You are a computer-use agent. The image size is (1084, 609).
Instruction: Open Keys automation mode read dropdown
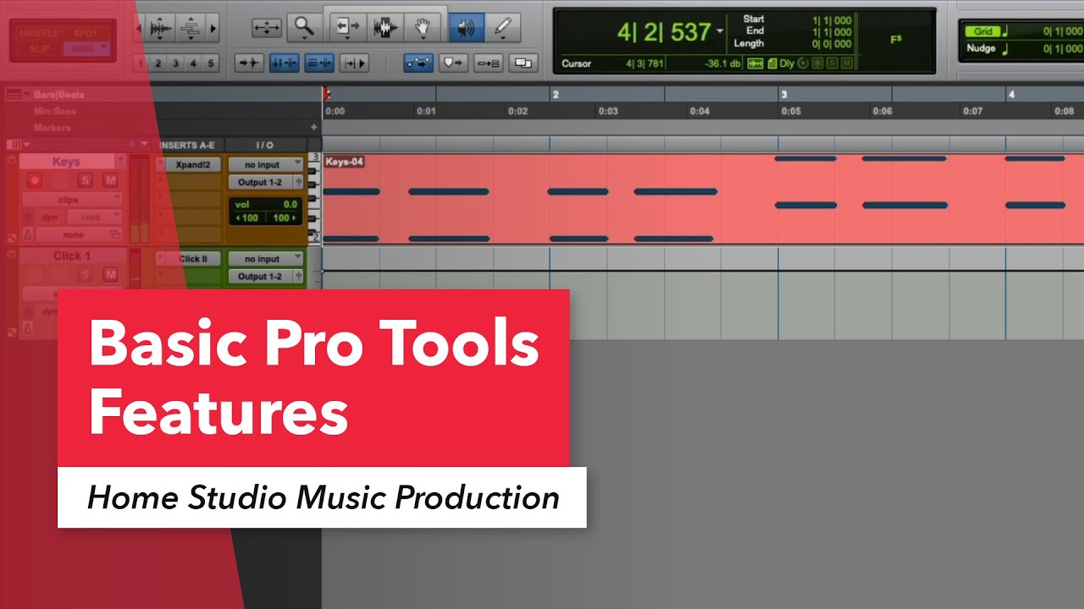point(93,217)
